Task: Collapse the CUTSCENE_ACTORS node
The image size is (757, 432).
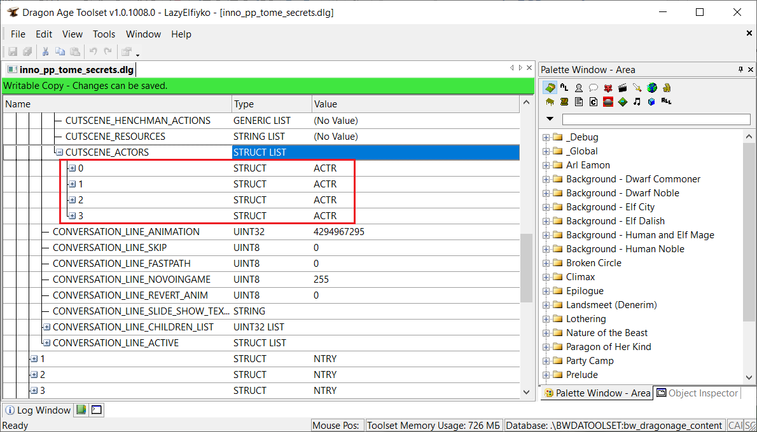Action: [59, 152]
